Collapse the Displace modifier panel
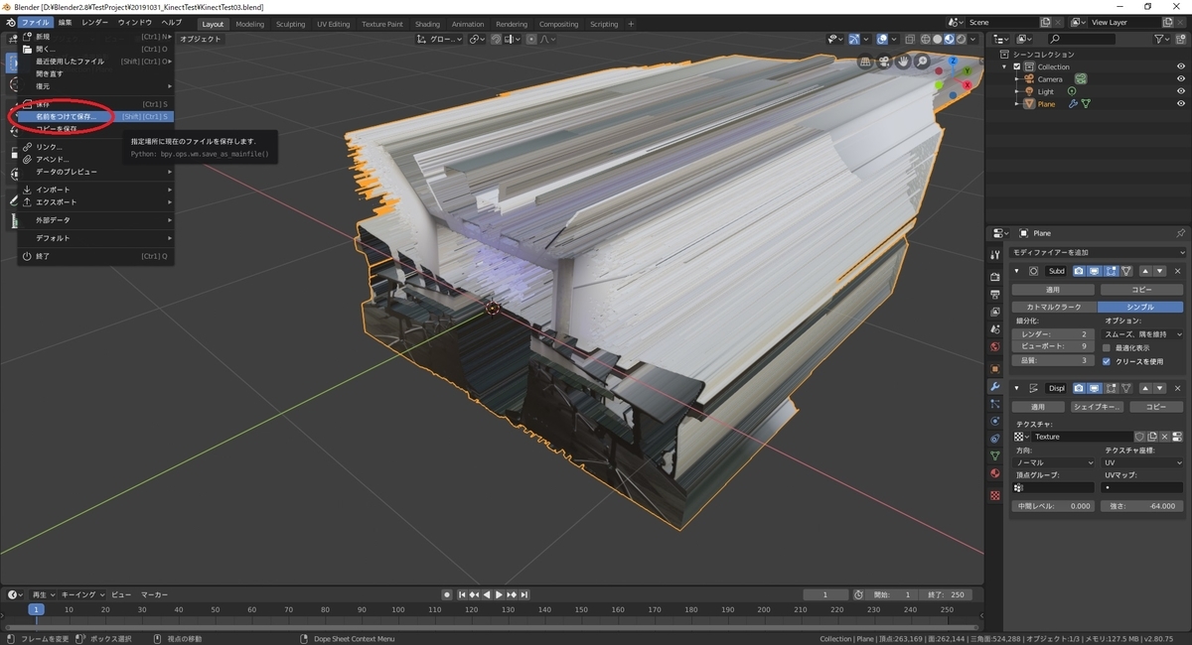Image resolution: width=1192 pixels, height=645 pixels. click(1016, 388)
